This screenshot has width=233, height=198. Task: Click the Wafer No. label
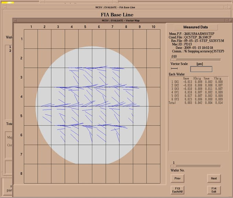tap(178, 170)
